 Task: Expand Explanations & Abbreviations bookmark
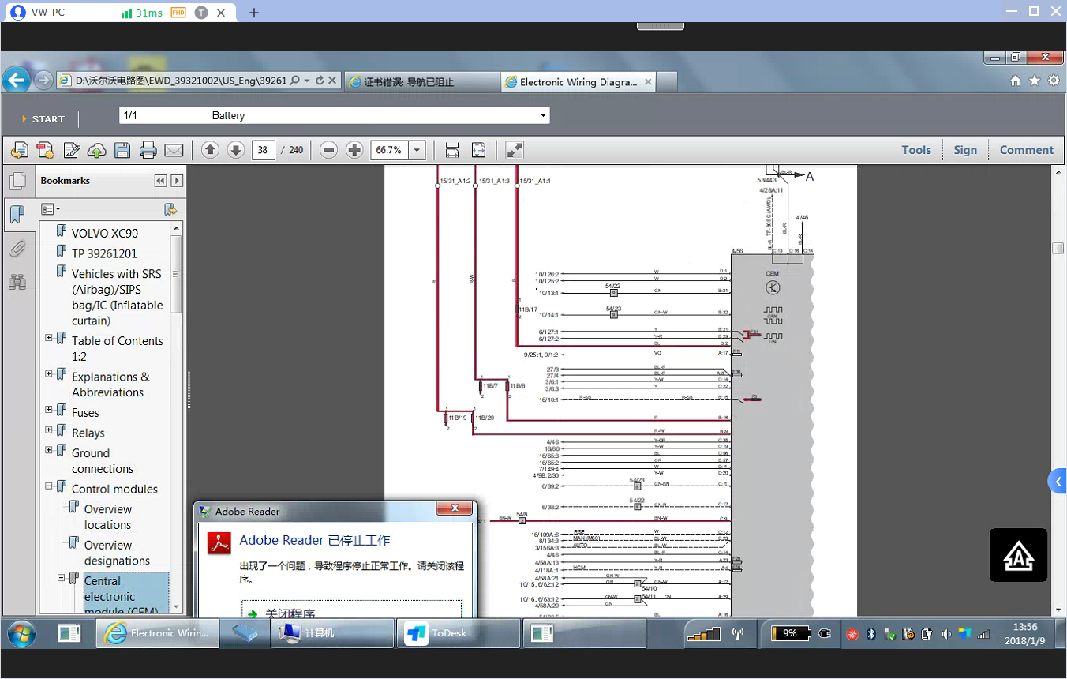(x=49, y=374)
